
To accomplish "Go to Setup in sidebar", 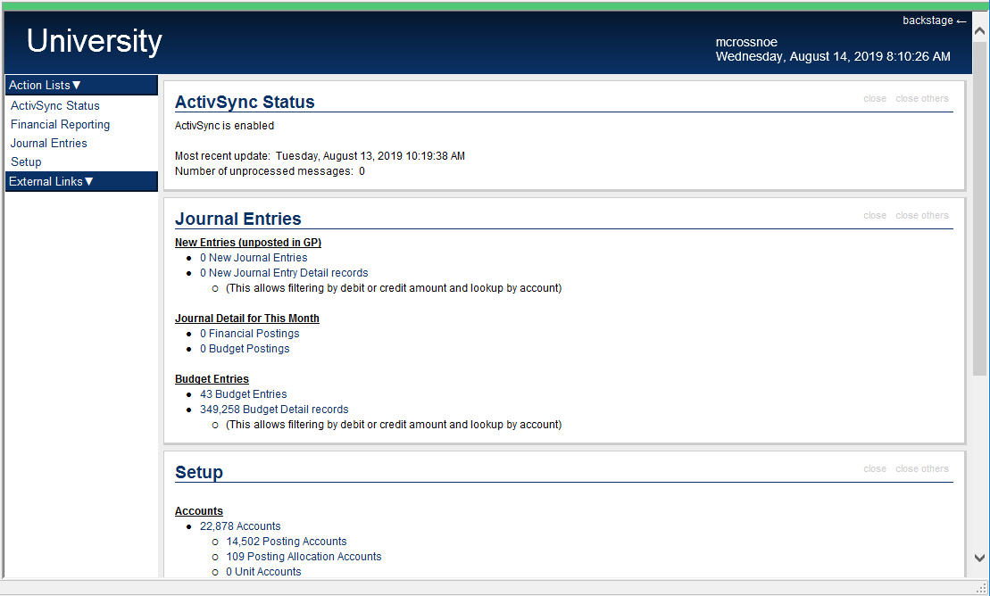I will pos(26,162).
